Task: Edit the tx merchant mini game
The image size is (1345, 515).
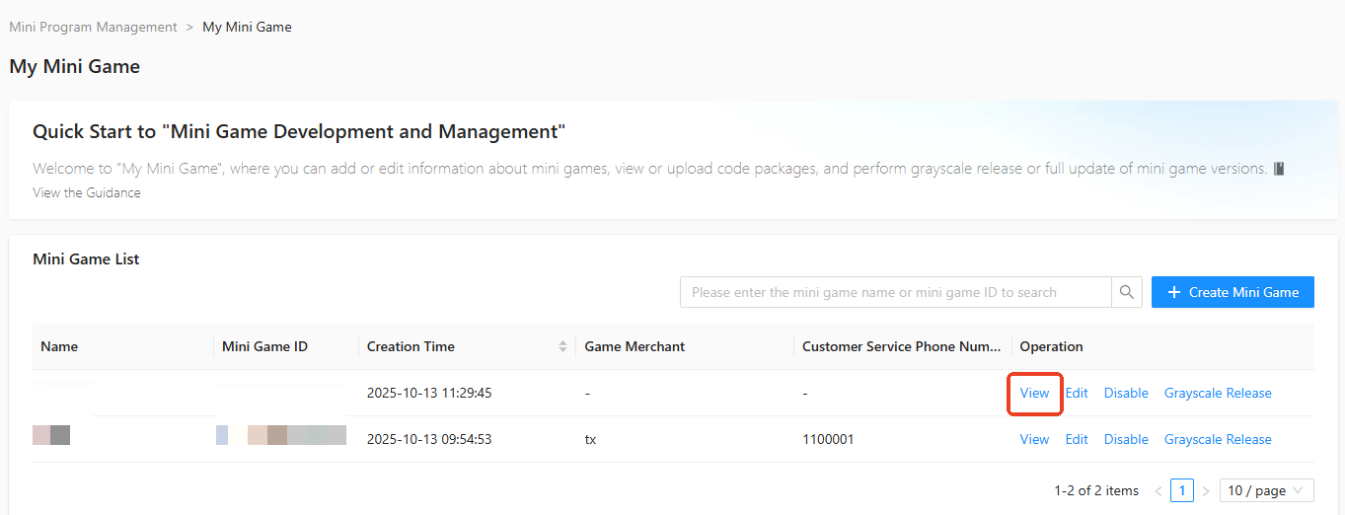Action: pyautogui.click(x=1077, y=439)
